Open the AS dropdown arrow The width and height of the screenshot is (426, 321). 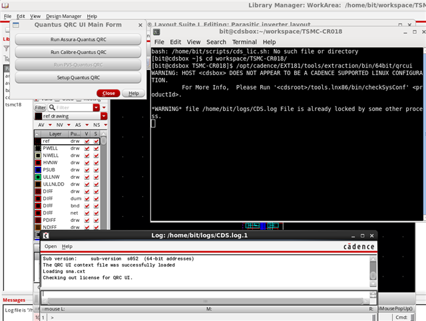coord(87,125)
